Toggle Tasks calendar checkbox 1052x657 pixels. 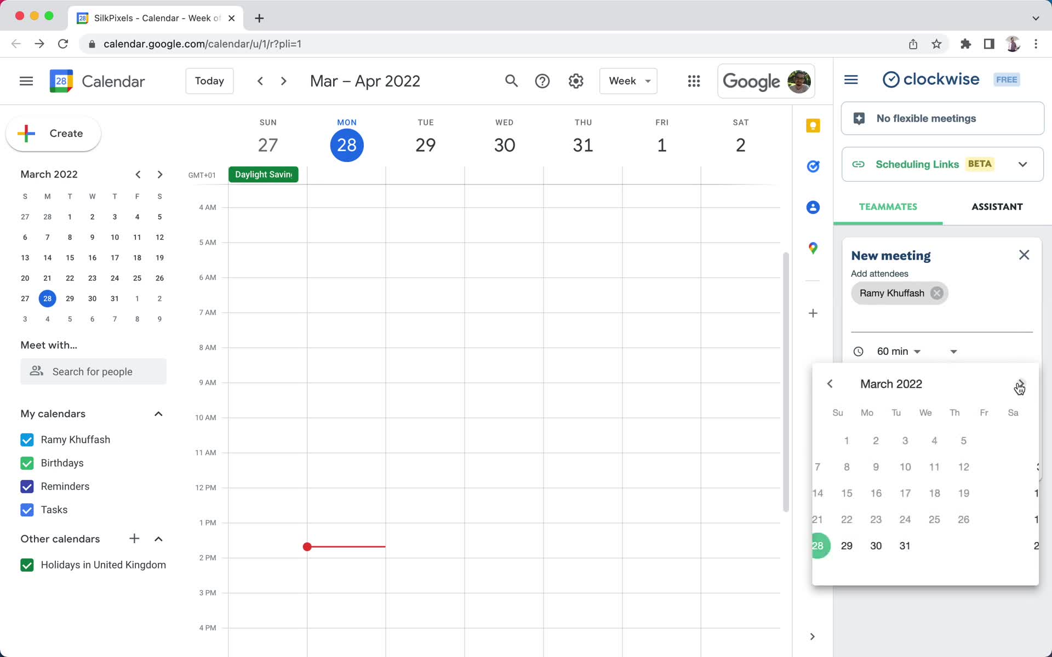27,510
